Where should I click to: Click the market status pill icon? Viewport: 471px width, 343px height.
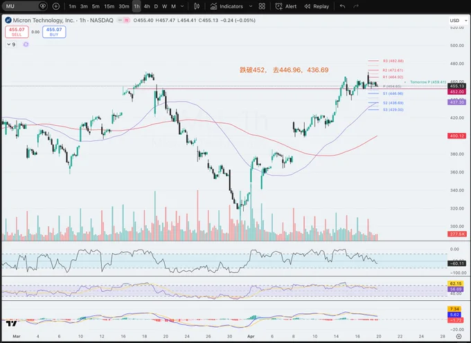click(123, 20)
